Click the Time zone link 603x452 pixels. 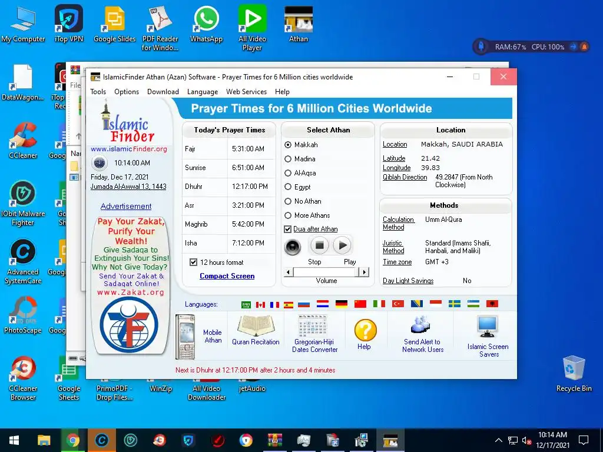[397, 262]
